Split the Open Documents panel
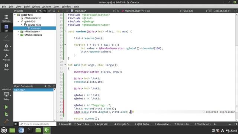Viewport: 238px width, 134px height. (49, 86)
